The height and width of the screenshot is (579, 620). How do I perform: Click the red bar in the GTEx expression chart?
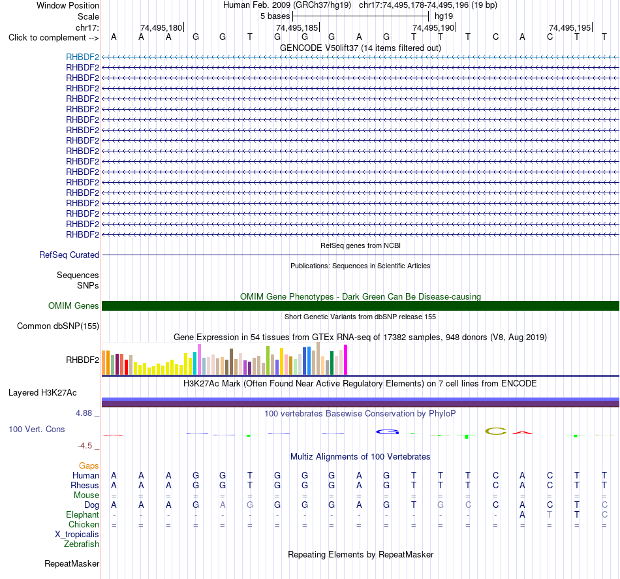[x=126, y=367]
